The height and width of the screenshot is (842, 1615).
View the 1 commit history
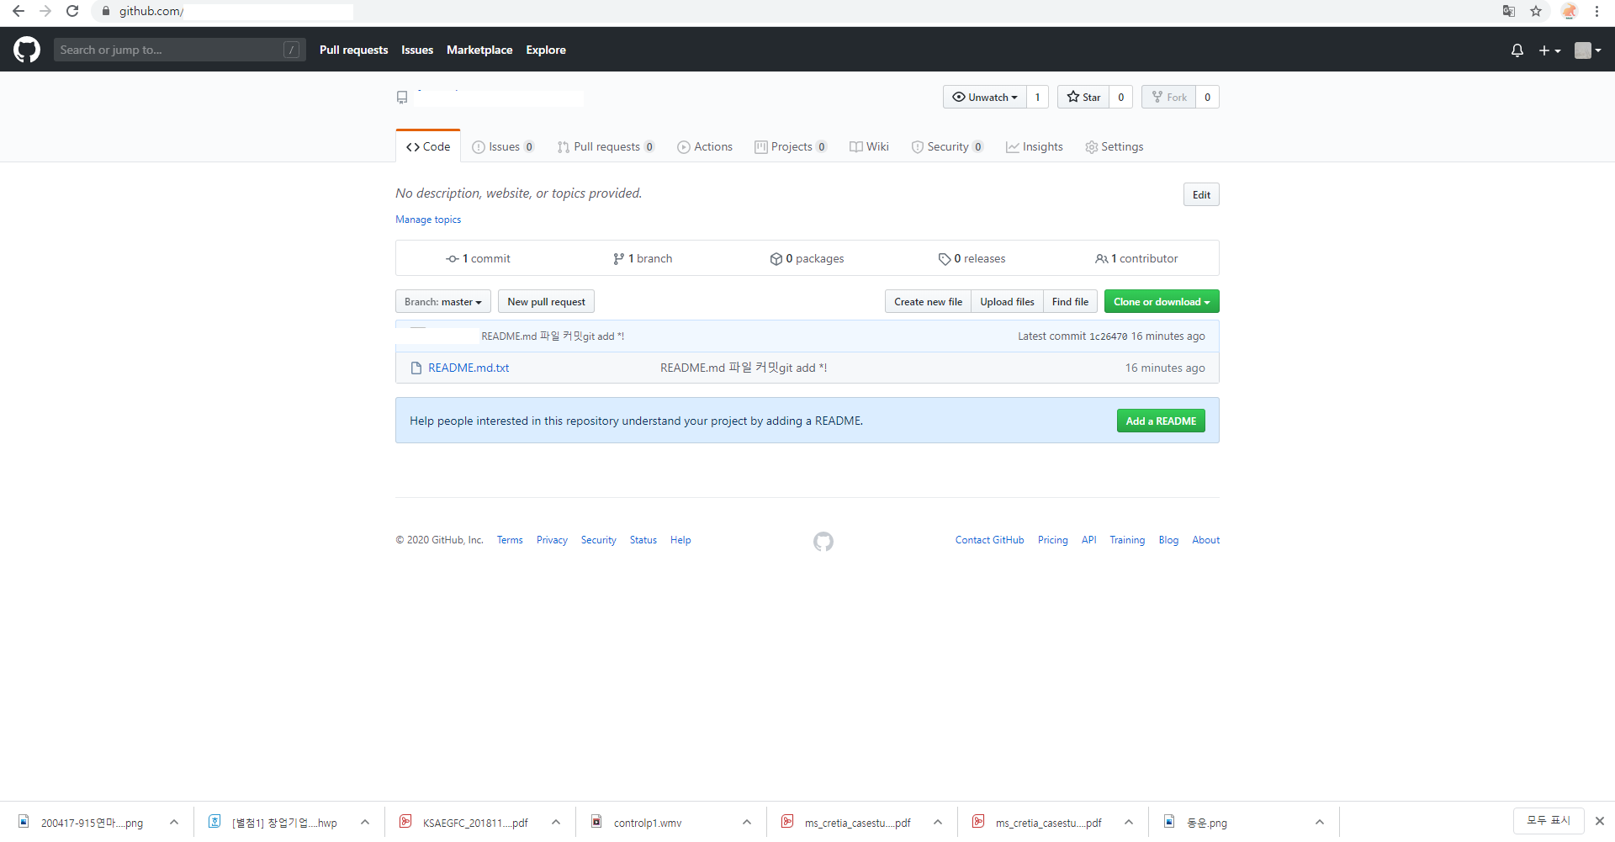478,258
